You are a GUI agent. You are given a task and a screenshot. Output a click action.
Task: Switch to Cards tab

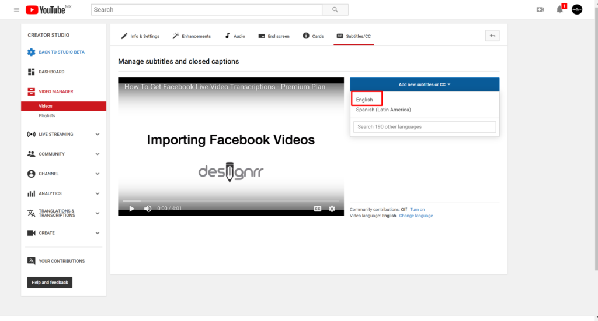313,36
